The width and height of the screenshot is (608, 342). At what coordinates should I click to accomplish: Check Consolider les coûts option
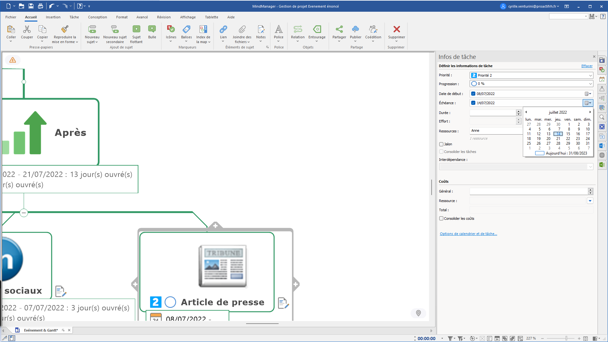(441, 218)
